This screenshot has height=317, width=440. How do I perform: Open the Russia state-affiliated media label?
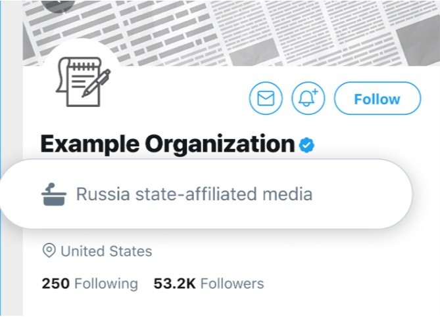[194, 194]
